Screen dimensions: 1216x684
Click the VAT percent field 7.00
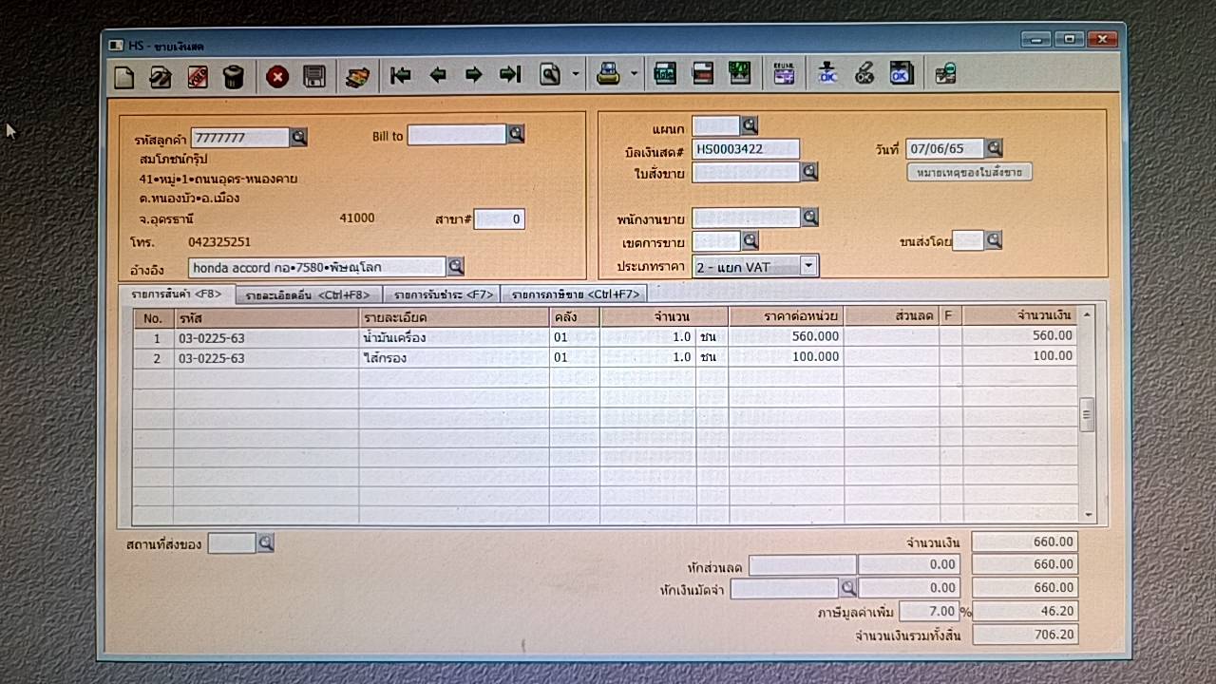pos(928,611)
